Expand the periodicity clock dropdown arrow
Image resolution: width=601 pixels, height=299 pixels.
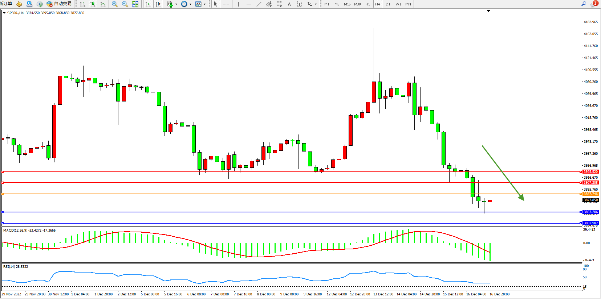(x=190, y=4)
